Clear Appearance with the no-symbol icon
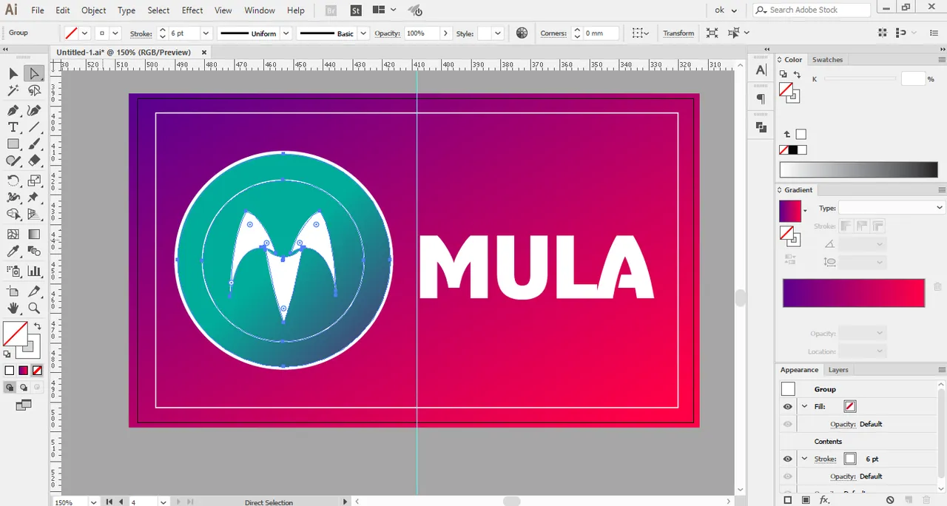The image size is (947, 506). (889, 500)
